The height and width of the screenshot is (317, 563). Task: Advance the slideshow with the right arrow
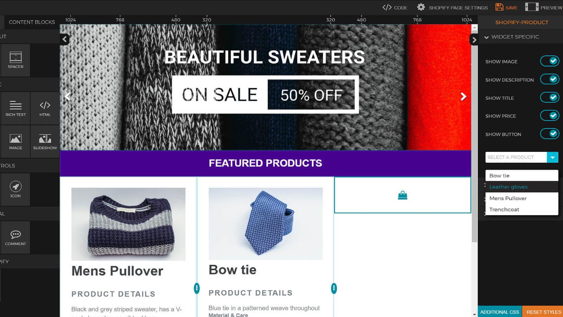coord(464,97)
